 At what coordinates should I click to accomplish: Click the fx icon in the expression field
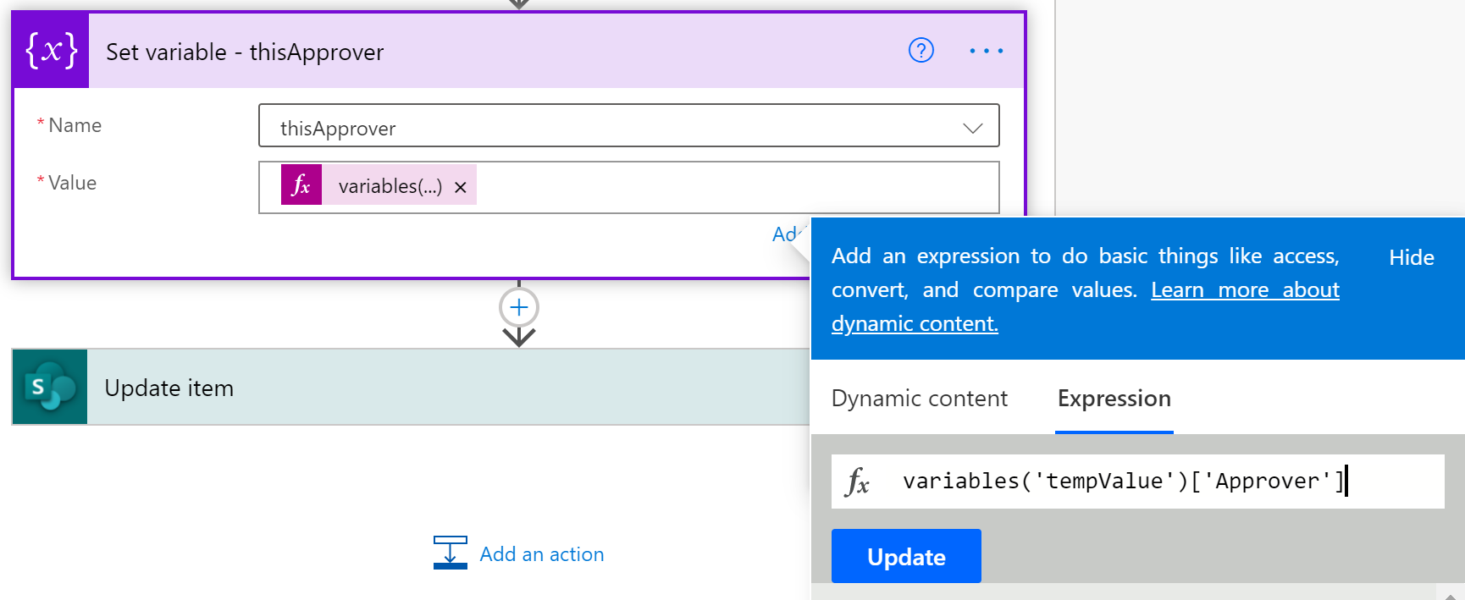tap(858, 481)
